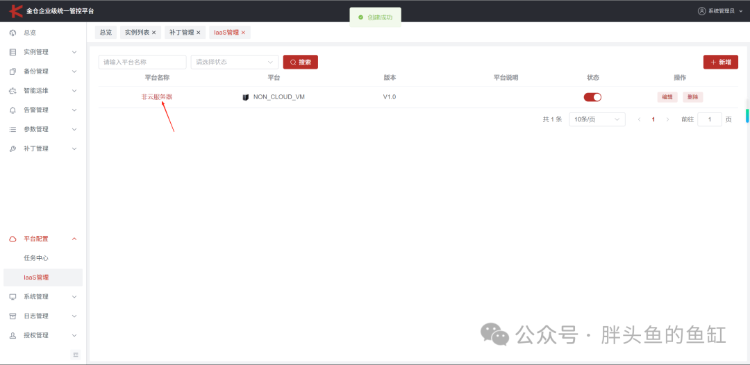Click the 日志管理 archive icon
Screen dimensions: 750x365
pos(13,316)
